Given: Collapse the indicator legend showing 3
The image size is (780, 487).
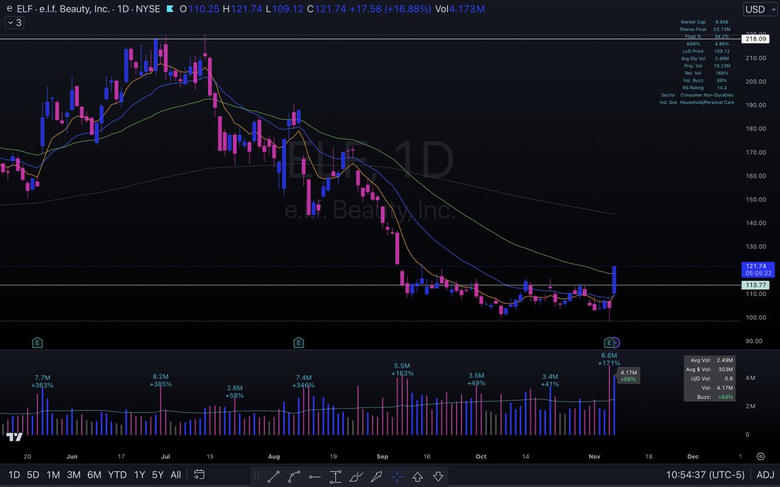Looking at the screenshot, I should click(14, 23).
